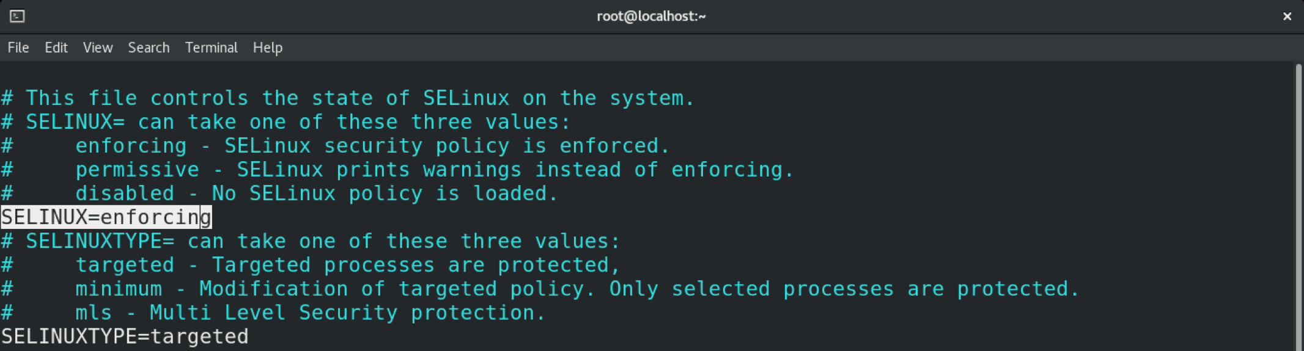Open the View menu
Image resolution: width=1304 pixels, height=351 pixels.
point(98,48)
